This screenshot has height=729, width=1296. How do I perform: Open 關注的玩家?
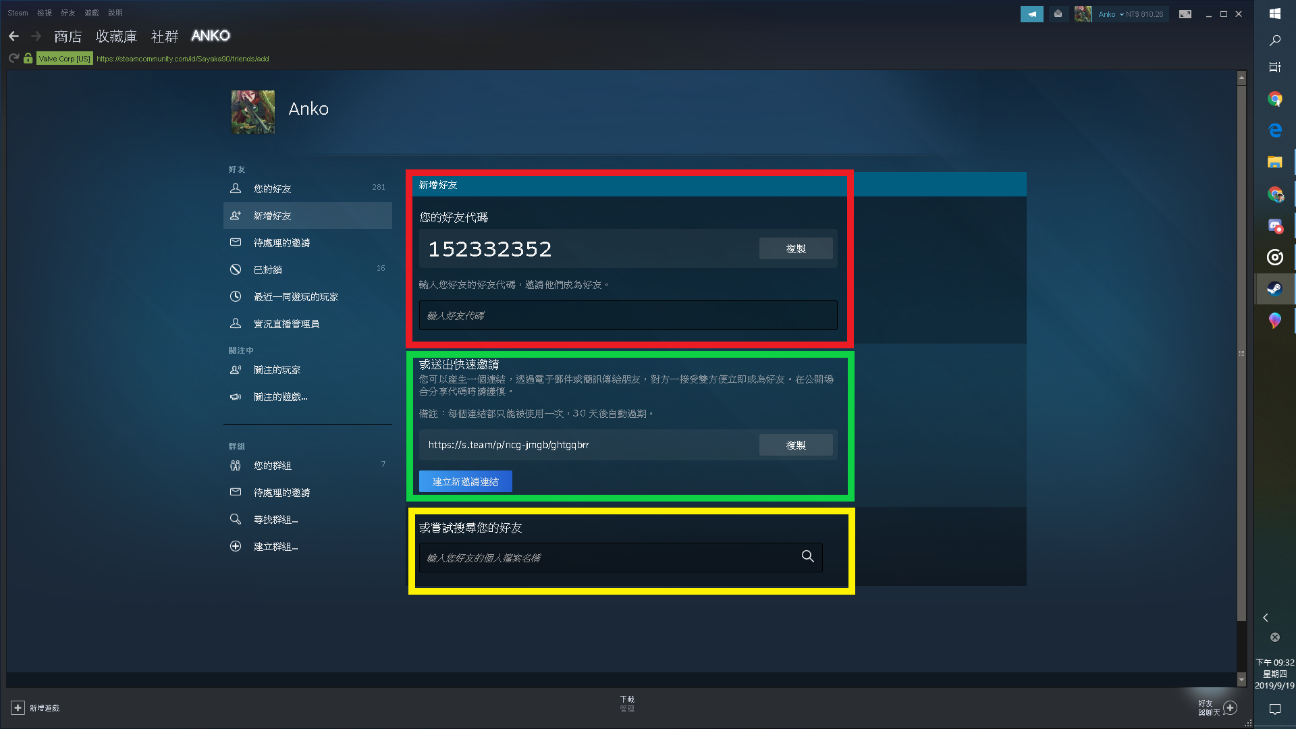pos(308,369)
